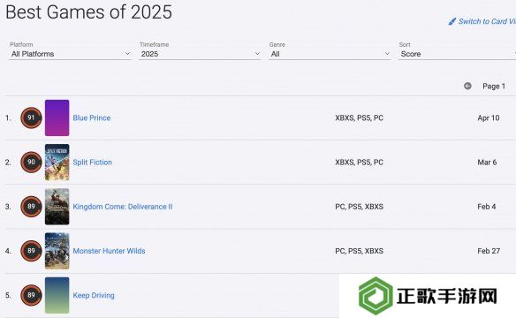Click the 90 score circle for Split Fiction
This screenshot has width=516, height=318.
click(31, 163)
